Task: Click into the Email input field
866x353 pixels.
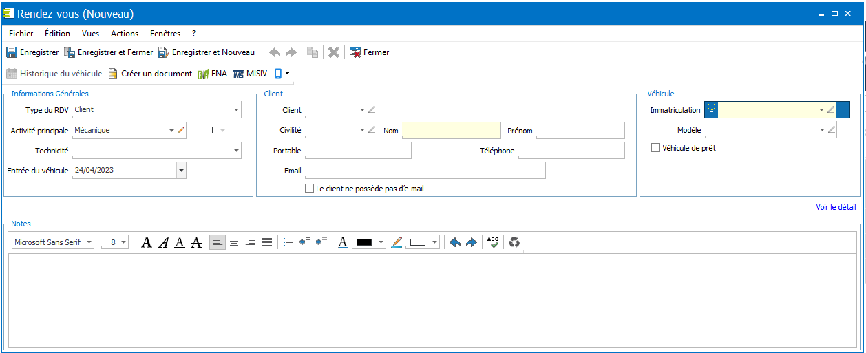Action: (x=425, y=170)
